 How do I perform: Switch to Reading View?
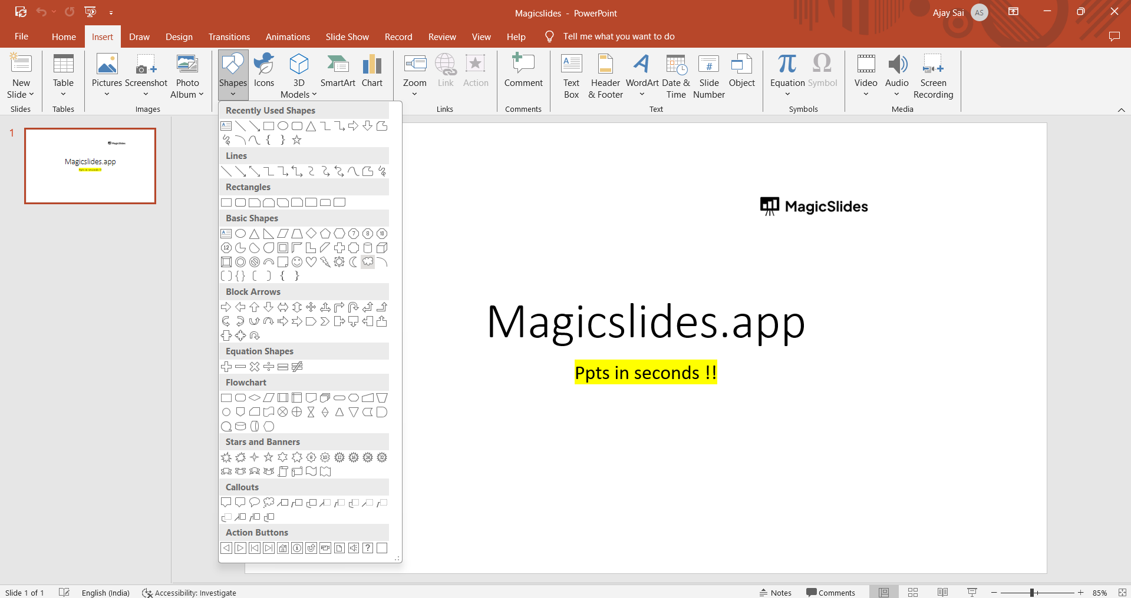point(942,593)
